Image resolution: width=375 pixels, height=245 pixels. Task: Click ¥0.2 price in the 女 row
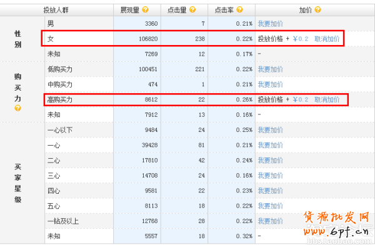coord(301,39)
